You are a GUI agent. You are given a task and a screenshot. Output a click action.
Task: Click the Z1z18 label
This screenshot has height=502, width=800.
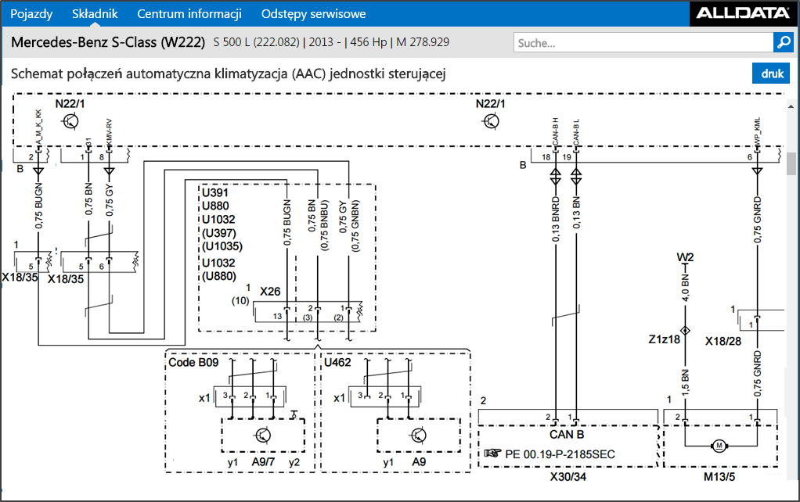coord(665,339)
